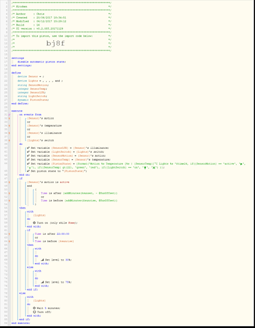Click the 'Time is after 22:00:00' condition
The width and height of the screenshot is (255, 328).
point(52,234)
